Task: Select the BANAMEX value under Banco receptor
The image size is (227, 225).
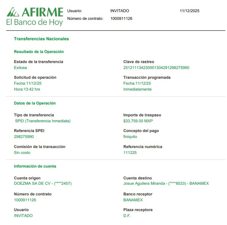Action: 133,200
